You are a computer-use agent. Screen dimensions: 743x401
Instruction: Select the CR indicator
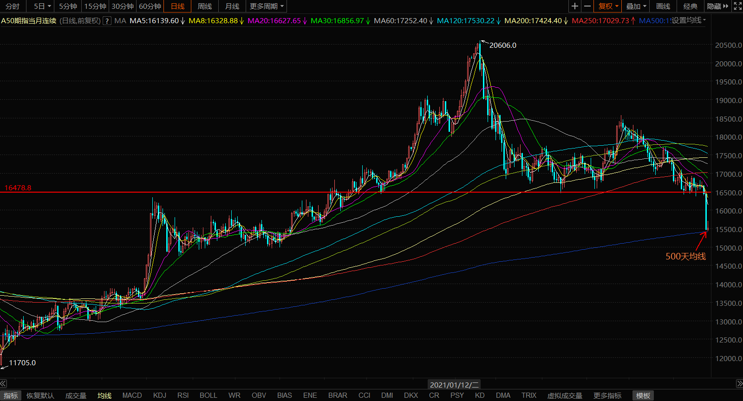[434, 395]
